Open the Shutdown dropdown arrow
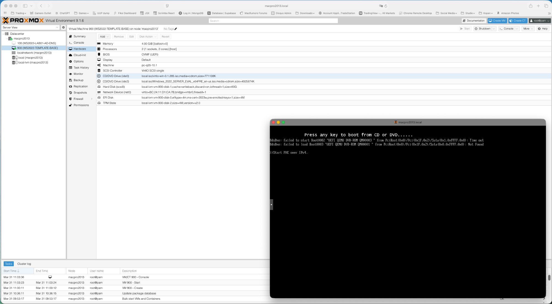Image resolution: width=552 pixels, height=304 pixels. pos(494,28)
